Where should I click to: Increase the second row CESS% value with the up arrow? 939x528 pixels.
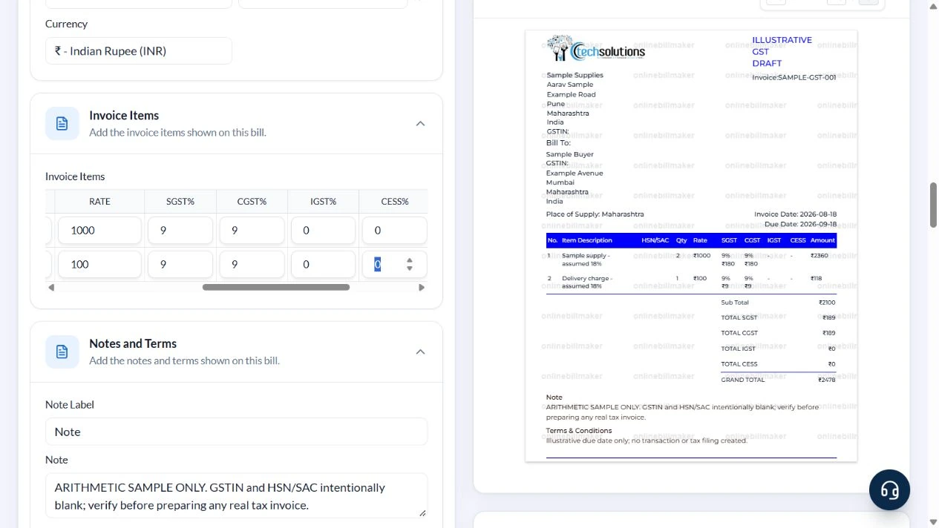click(x=410, y=260)
